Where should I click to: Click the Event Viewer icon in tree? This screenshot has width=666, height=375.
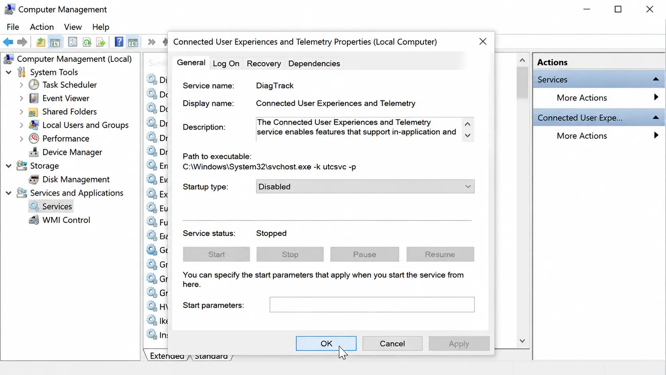(x=34, y=98)
